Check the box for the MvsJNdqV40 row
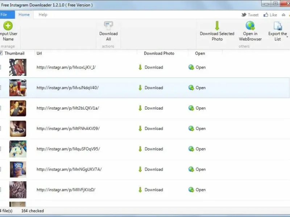This screenshot has height=217, width=290. (0, 88)
